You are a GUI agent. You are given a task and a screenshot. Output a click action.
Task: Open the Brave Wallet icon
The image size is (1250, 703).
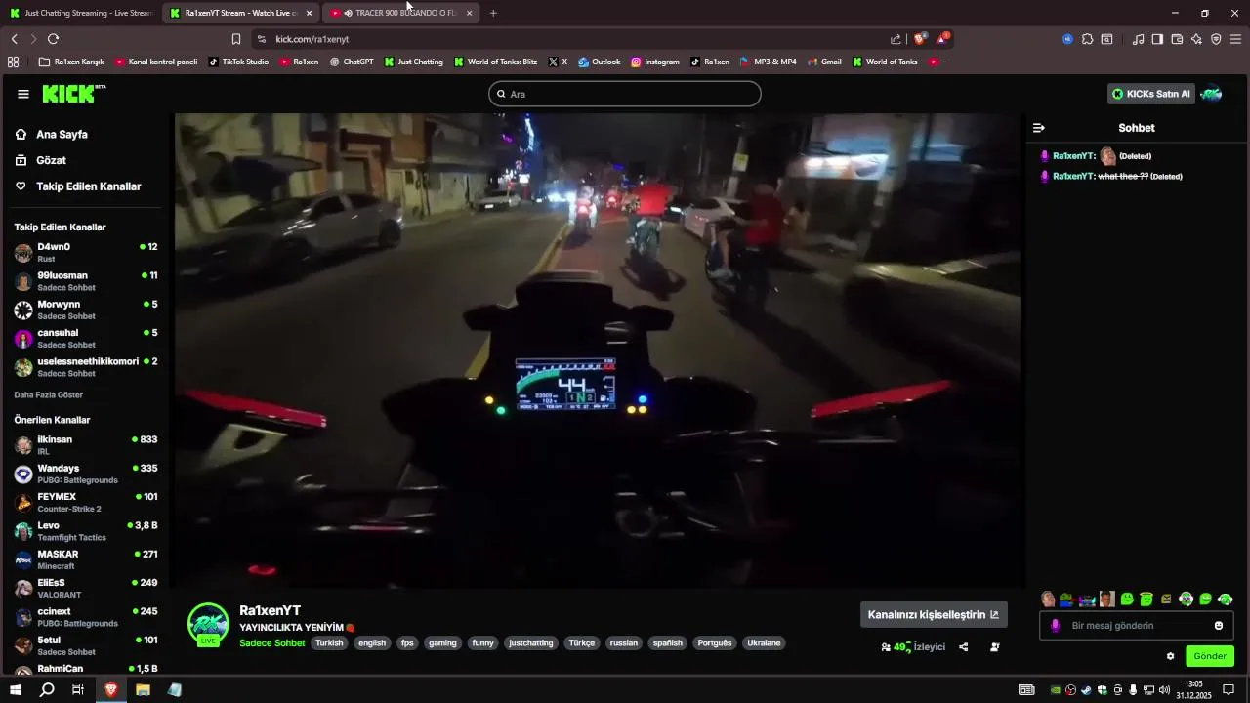coord(1177,39)
